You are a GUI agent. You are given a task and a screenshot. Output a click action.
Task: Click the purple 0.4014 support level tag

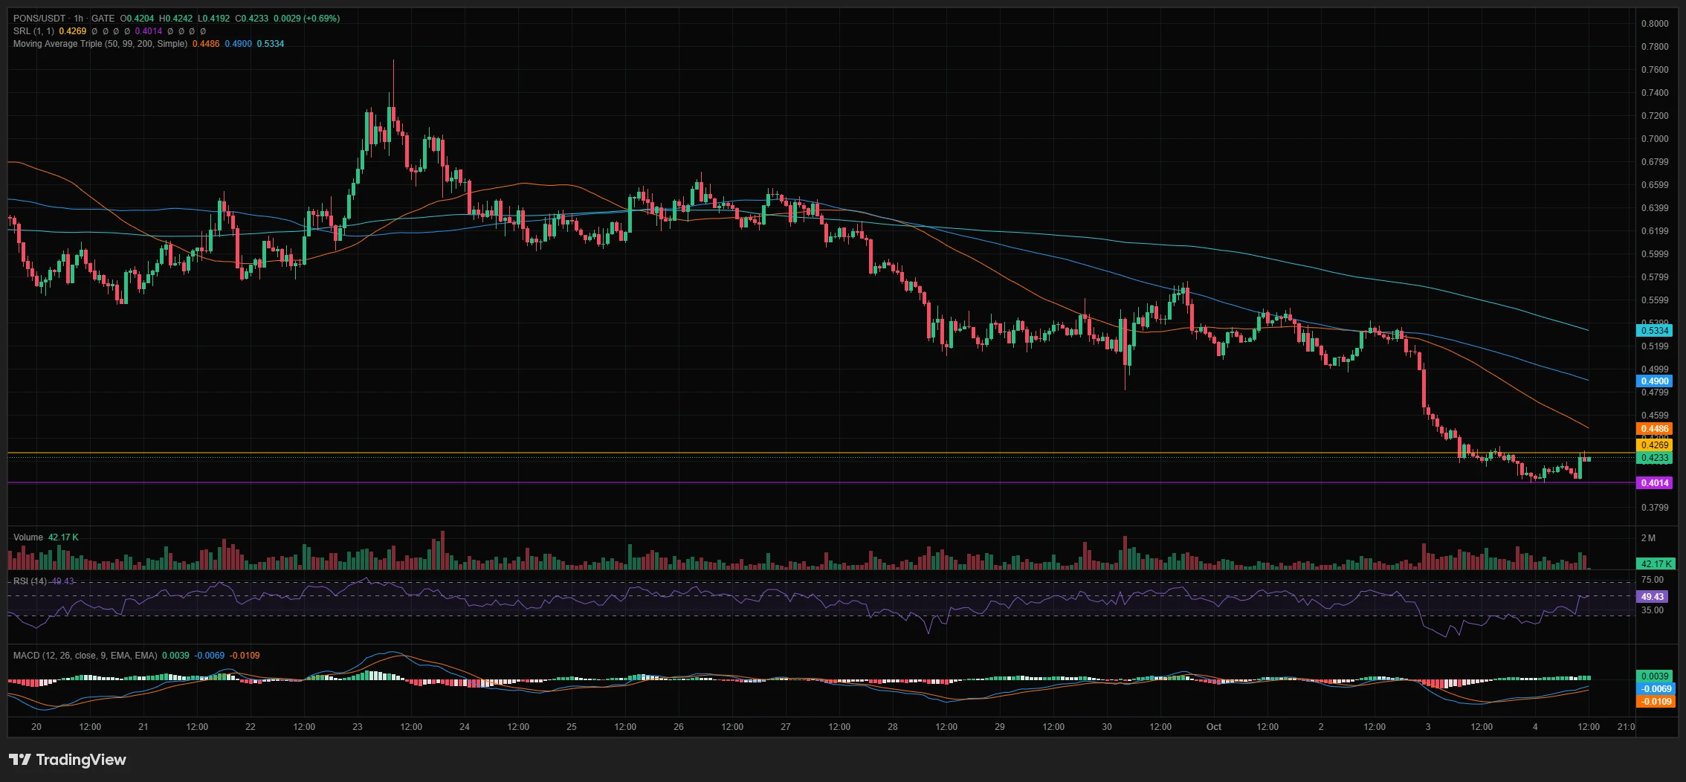1655,483
